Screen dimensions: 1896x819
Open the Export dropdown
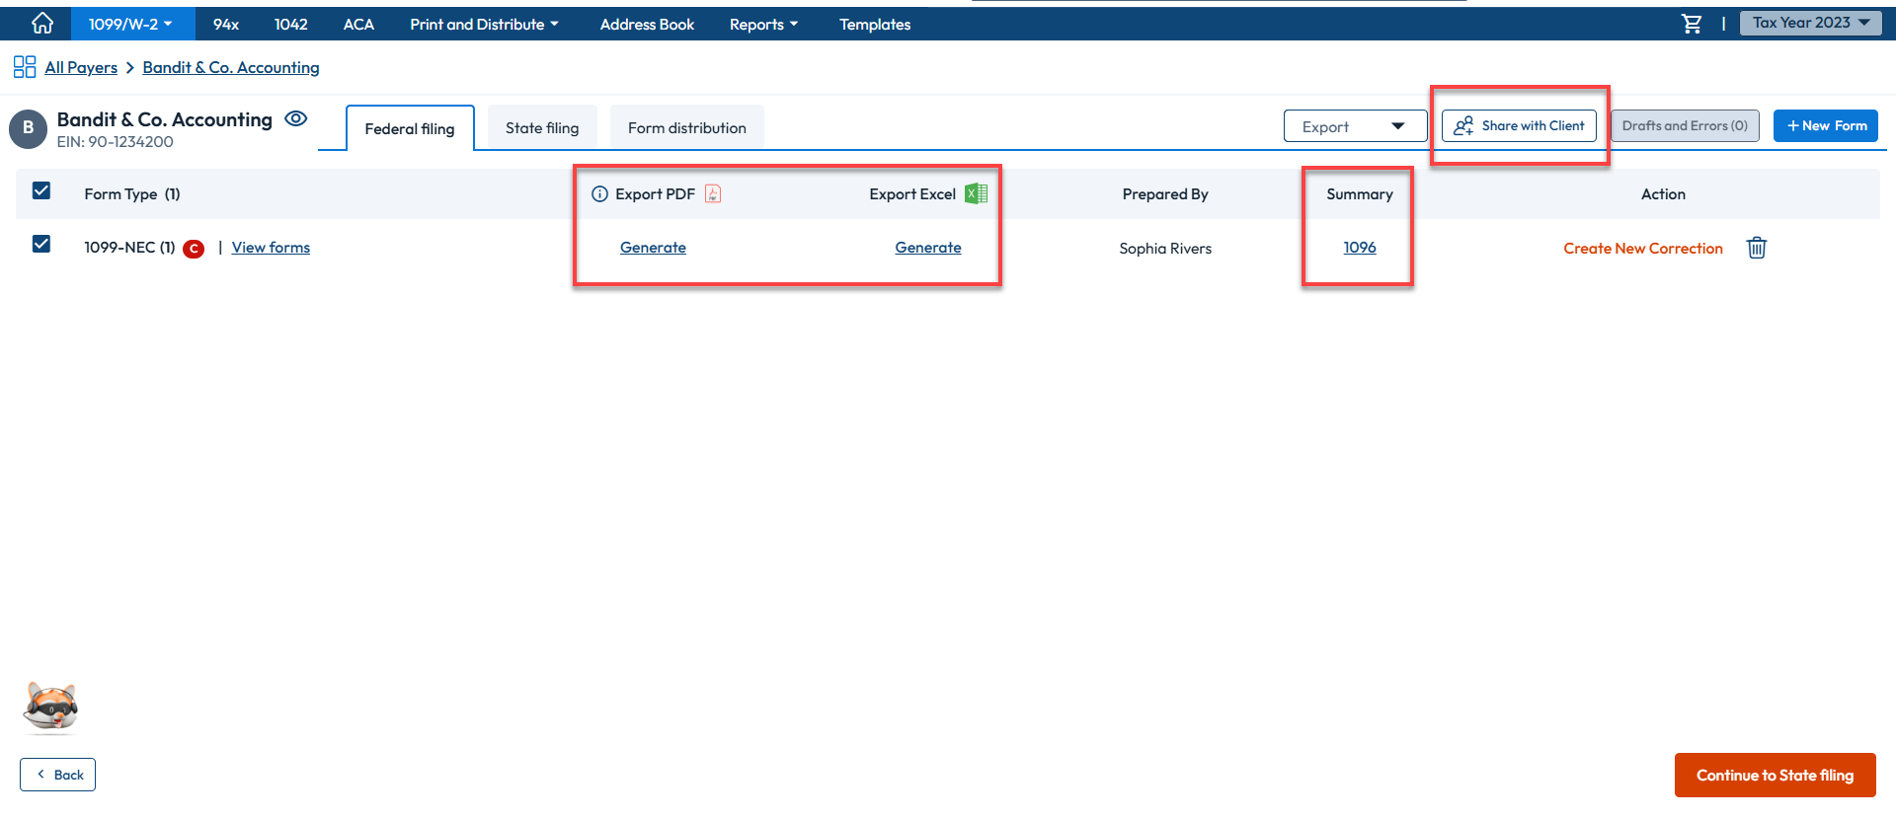click(1355, 126)
